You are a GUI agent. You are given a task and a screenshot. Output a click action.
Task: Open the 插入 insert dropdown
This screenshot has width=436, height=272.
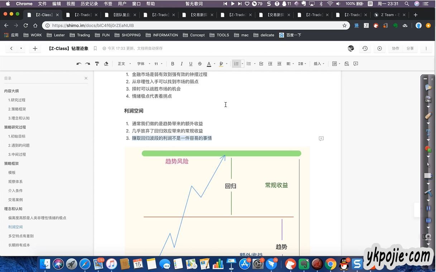tap(319, 64)
